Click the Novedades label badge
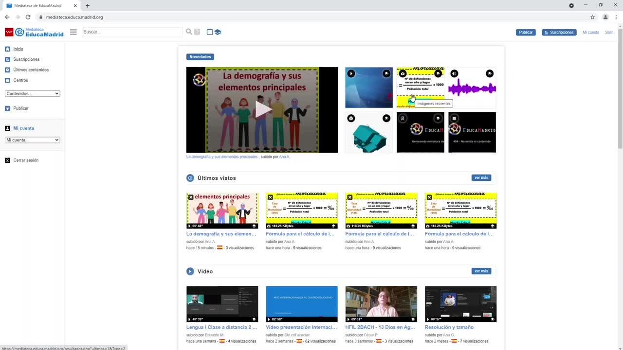The width and height of the screenshot is (623, 350). pyautogui.click(x=200, y=57)
